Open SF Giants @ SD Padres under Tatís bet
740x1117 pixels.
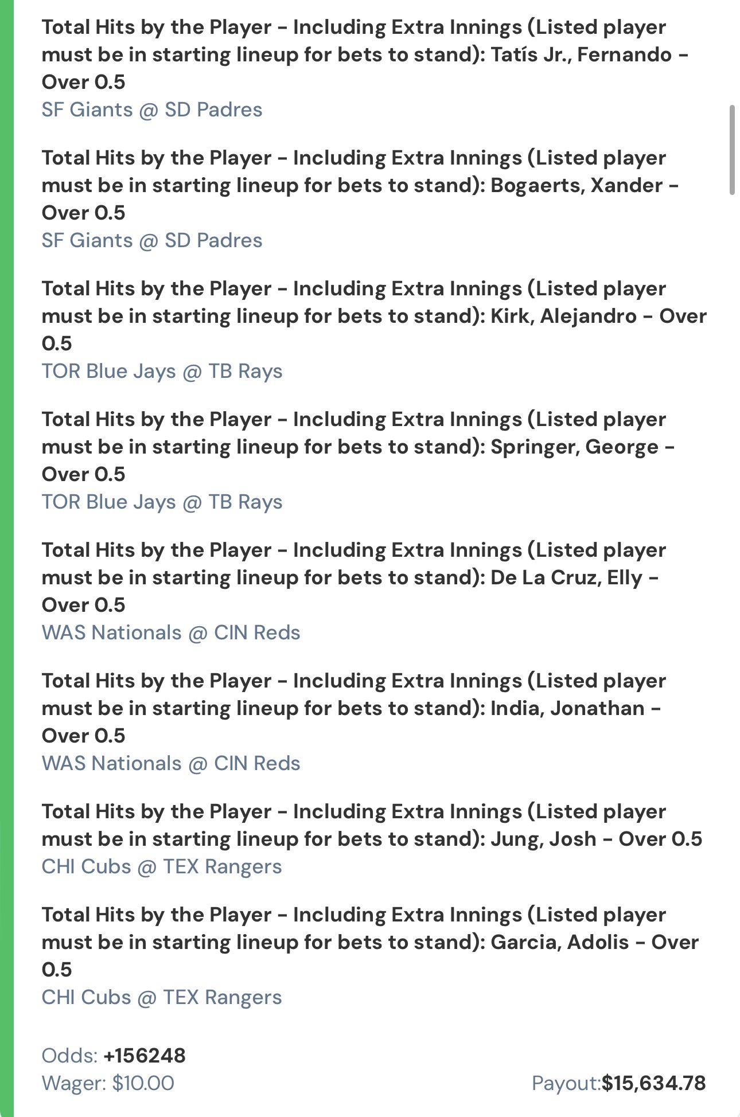tap(152, 110)
